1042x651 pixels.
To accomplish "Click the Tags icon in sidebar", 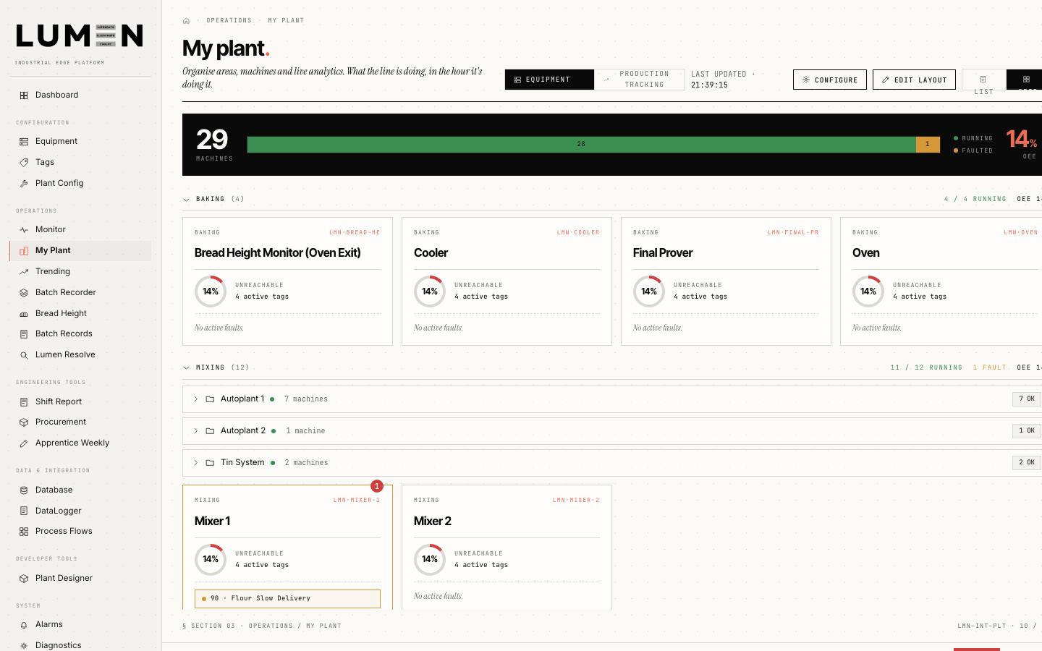I will point(24,163).
